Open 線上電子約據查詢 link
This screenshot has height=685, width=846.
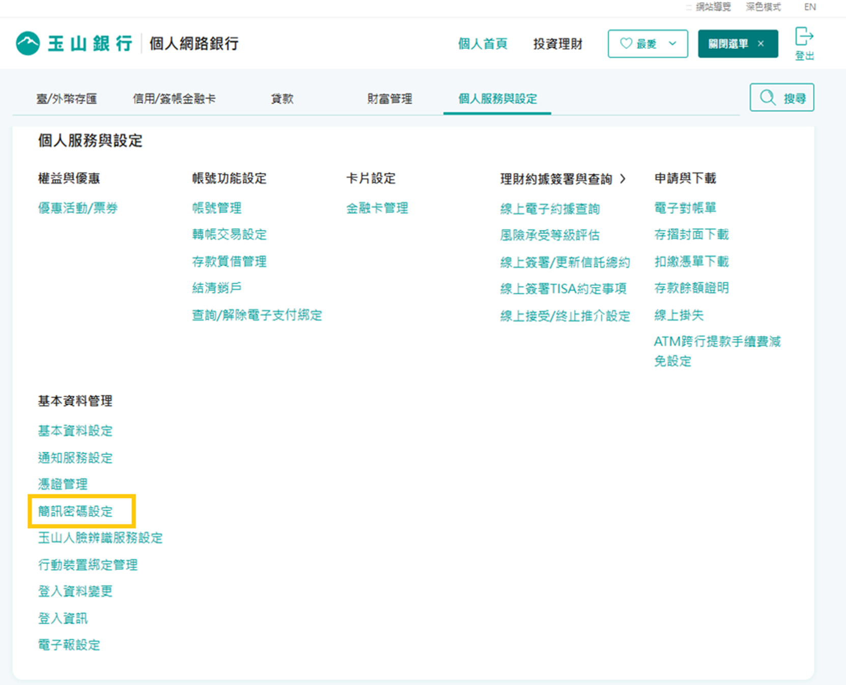click(x=550, y=209)
